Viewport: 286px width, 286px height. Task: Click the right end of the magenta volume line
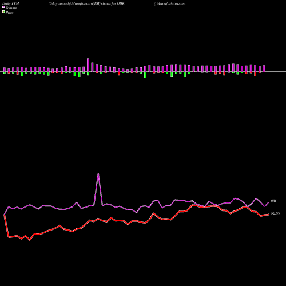coord(269,202)
